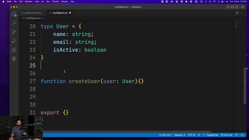Open the Run menu
The height and width of the screenshot is (140, 249).
48,2
